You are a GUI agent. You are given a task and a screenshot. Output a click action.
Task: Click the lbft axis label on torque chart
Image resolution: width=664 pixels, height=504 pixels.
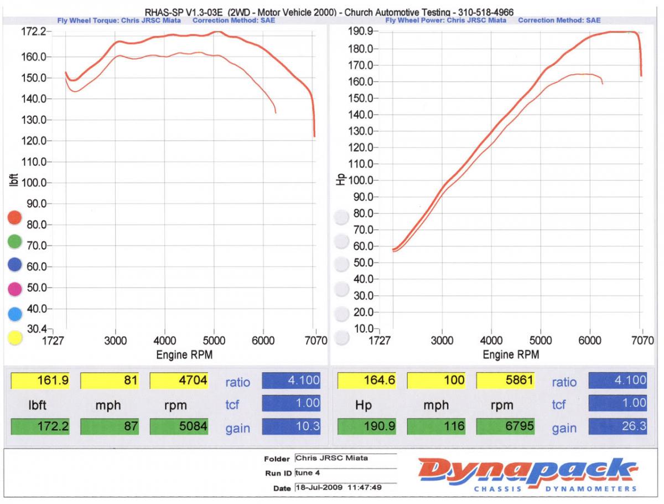[14, 179]
